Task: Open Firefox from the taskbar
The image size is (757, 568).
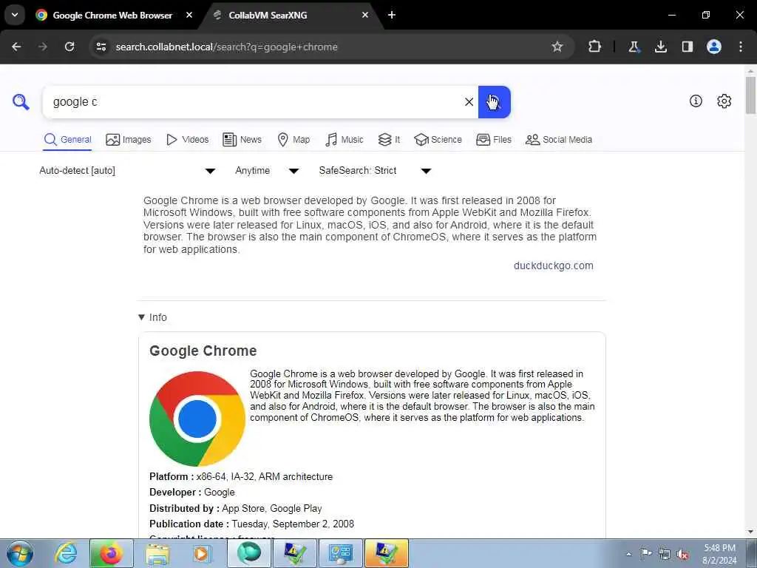Action: 111,553
